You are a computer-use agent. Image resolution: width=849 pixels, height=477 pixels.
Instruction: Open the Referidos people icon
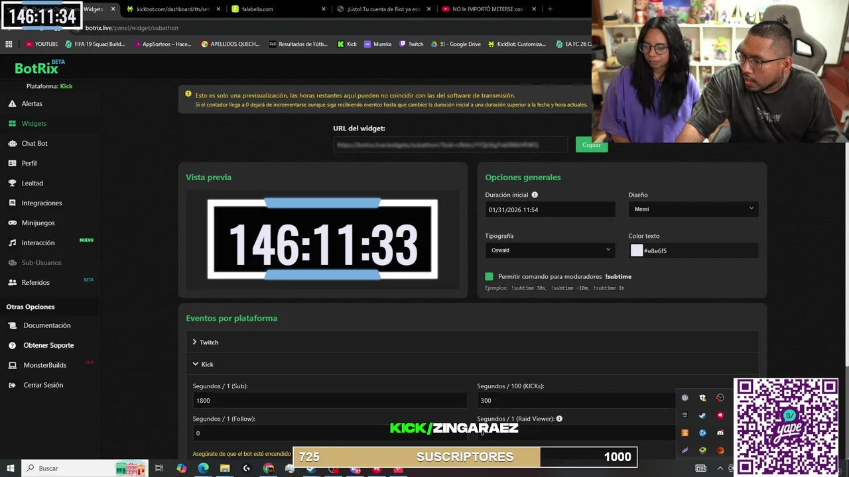pyautogui.click(x=12, y=282)
